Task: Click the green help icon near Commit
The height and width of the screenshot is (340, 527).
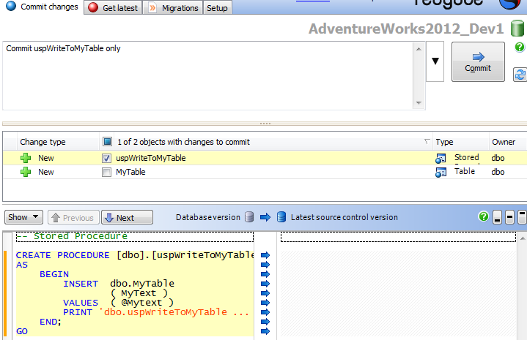Action: coord(520,47)
